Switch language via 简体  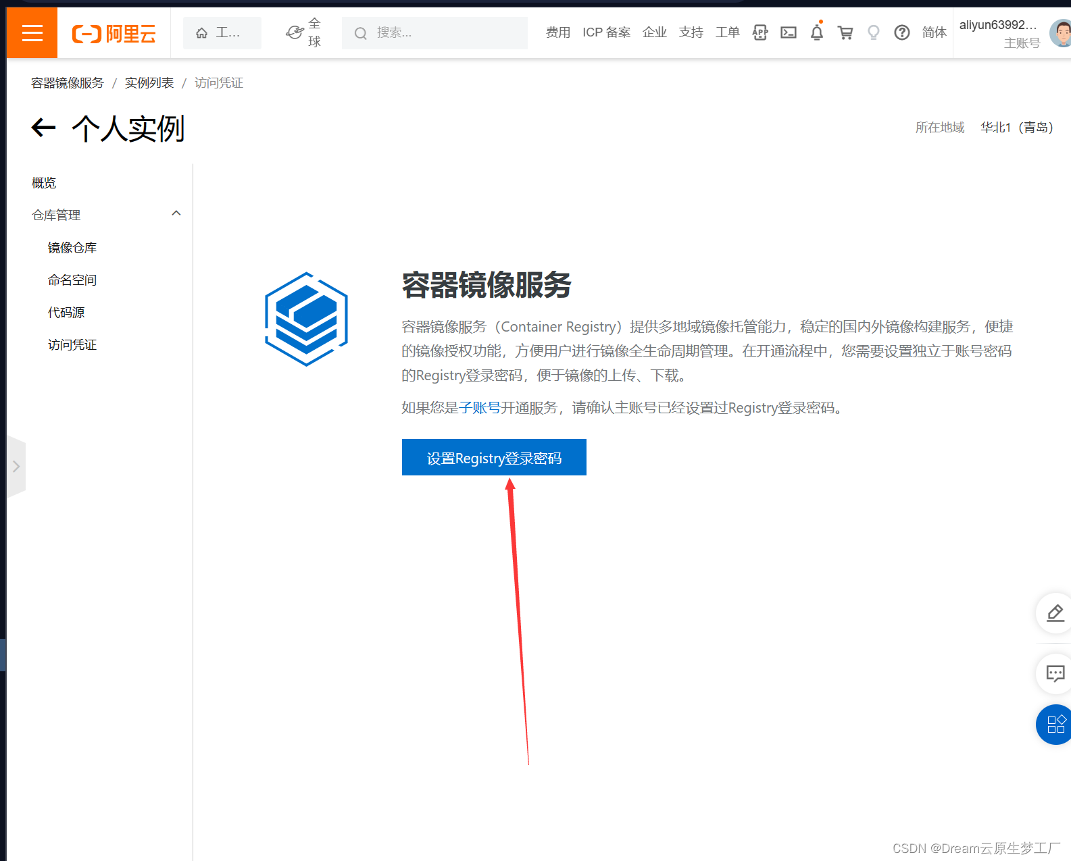(934, 32)
